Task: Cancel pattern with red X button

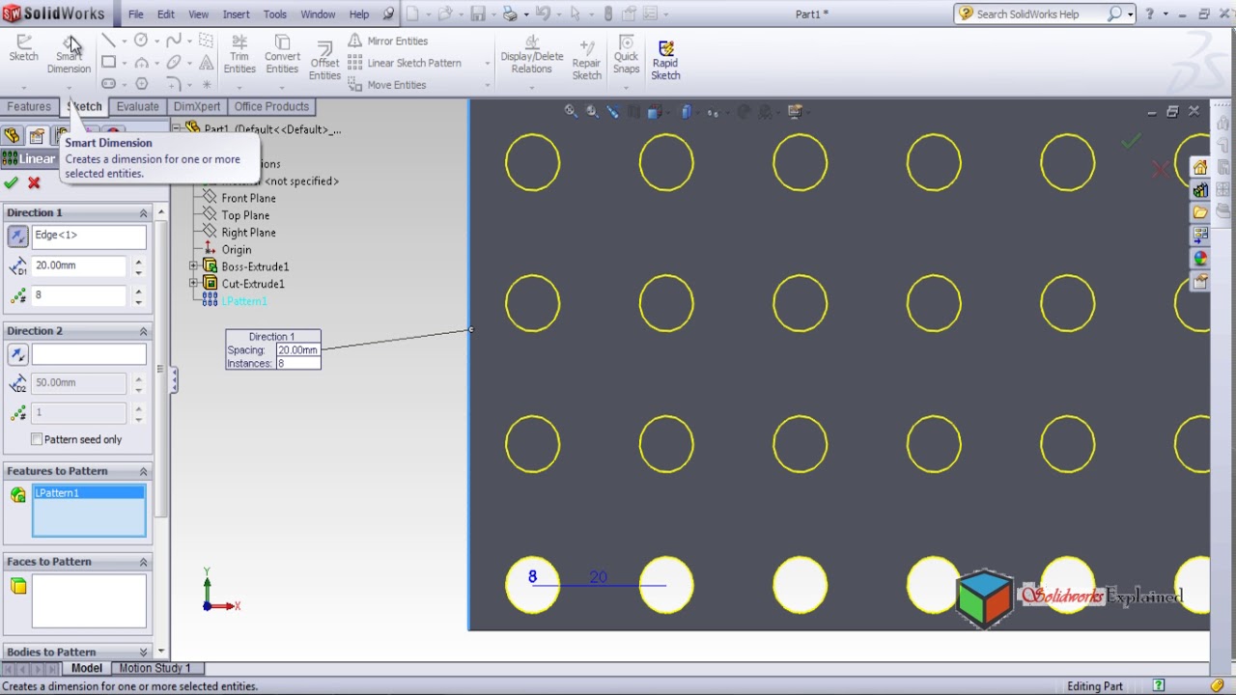Action: pos(34,182)
